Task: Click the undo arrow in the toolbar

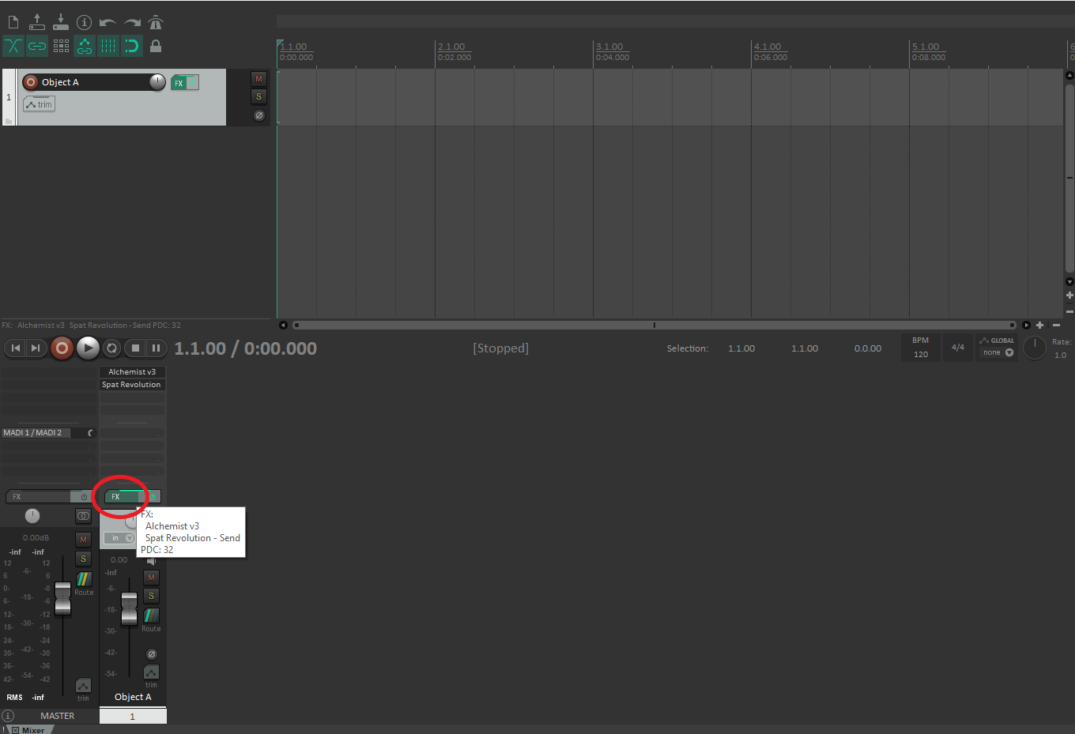Action: click(x=107, y=22)
